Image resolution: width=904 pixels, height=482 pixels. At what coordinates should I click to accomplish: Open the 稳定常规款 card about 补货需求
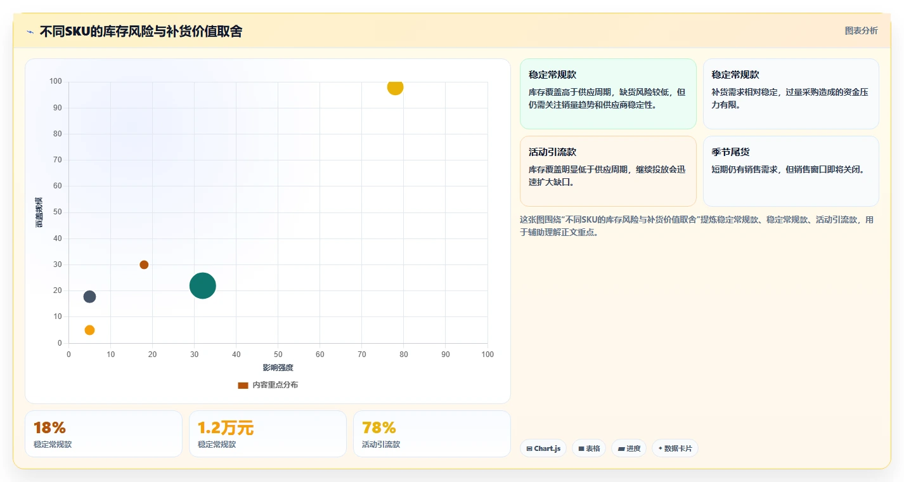point(791,94)
